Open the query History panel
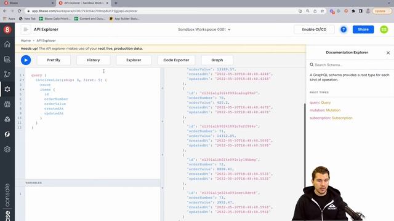 93,60
